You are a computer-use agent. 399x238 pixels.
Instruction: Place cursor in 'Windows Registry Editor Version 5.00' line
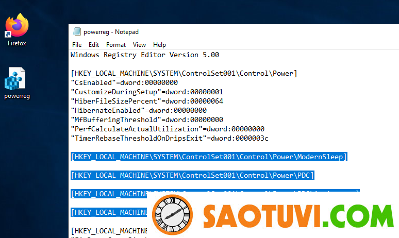pyautogui.click(x=145, y=55)
